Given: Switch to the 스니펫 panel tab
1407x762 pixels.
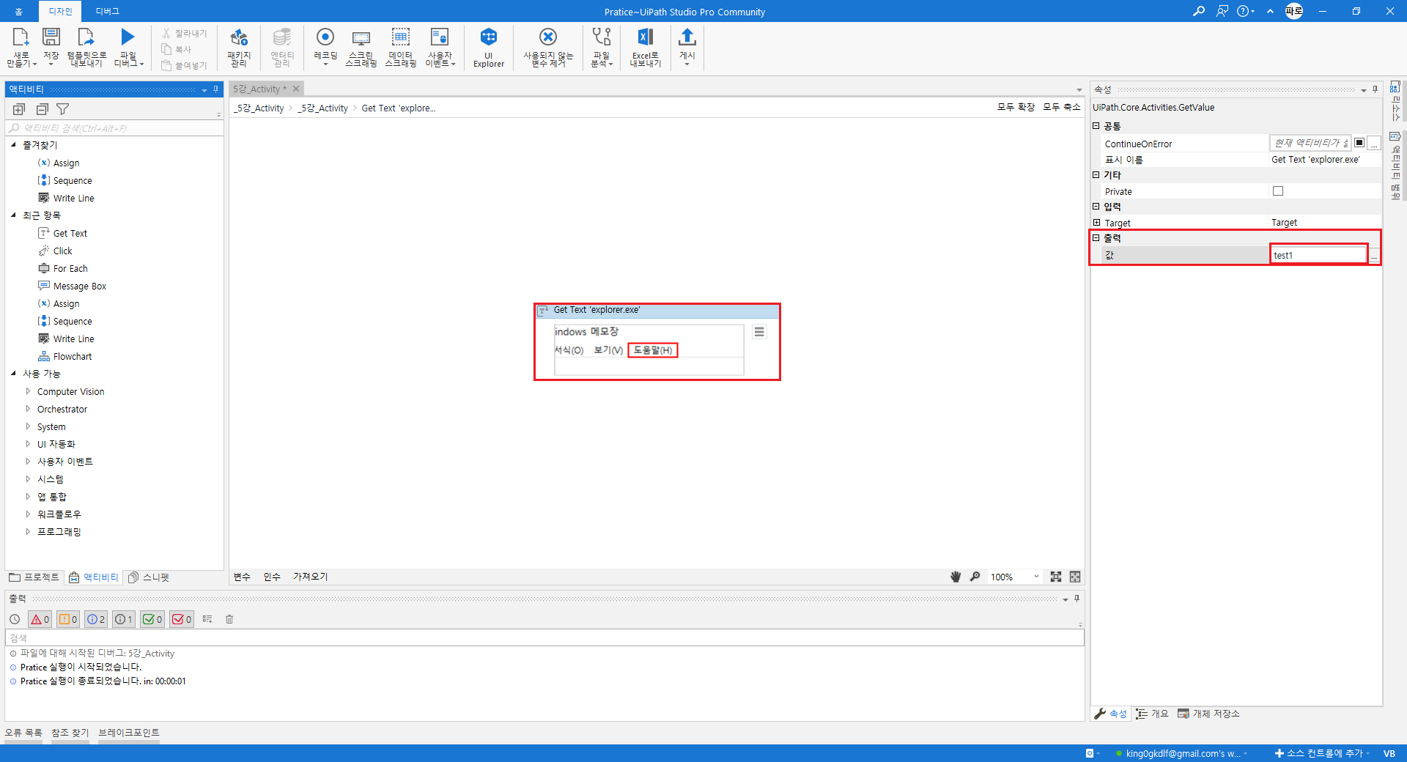Looking at the screenshot, I should (149, 577).
